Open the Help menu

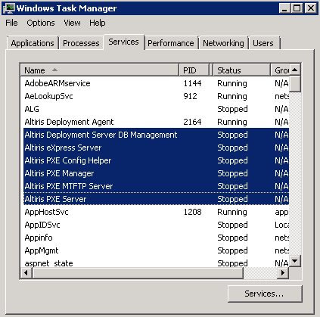[x=98, y=23]
